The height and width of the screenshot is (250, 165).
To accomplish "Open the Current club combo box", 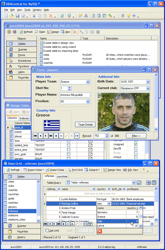I will coord(148,88).
